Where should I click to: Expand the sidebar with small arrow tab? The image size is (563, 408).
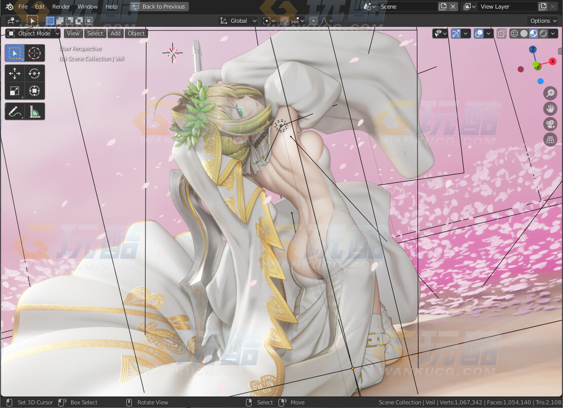tap(560, 51)
